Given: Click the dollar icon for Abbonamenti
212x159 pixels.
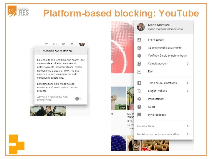Looking at the screenshot, I should point(139,48).
